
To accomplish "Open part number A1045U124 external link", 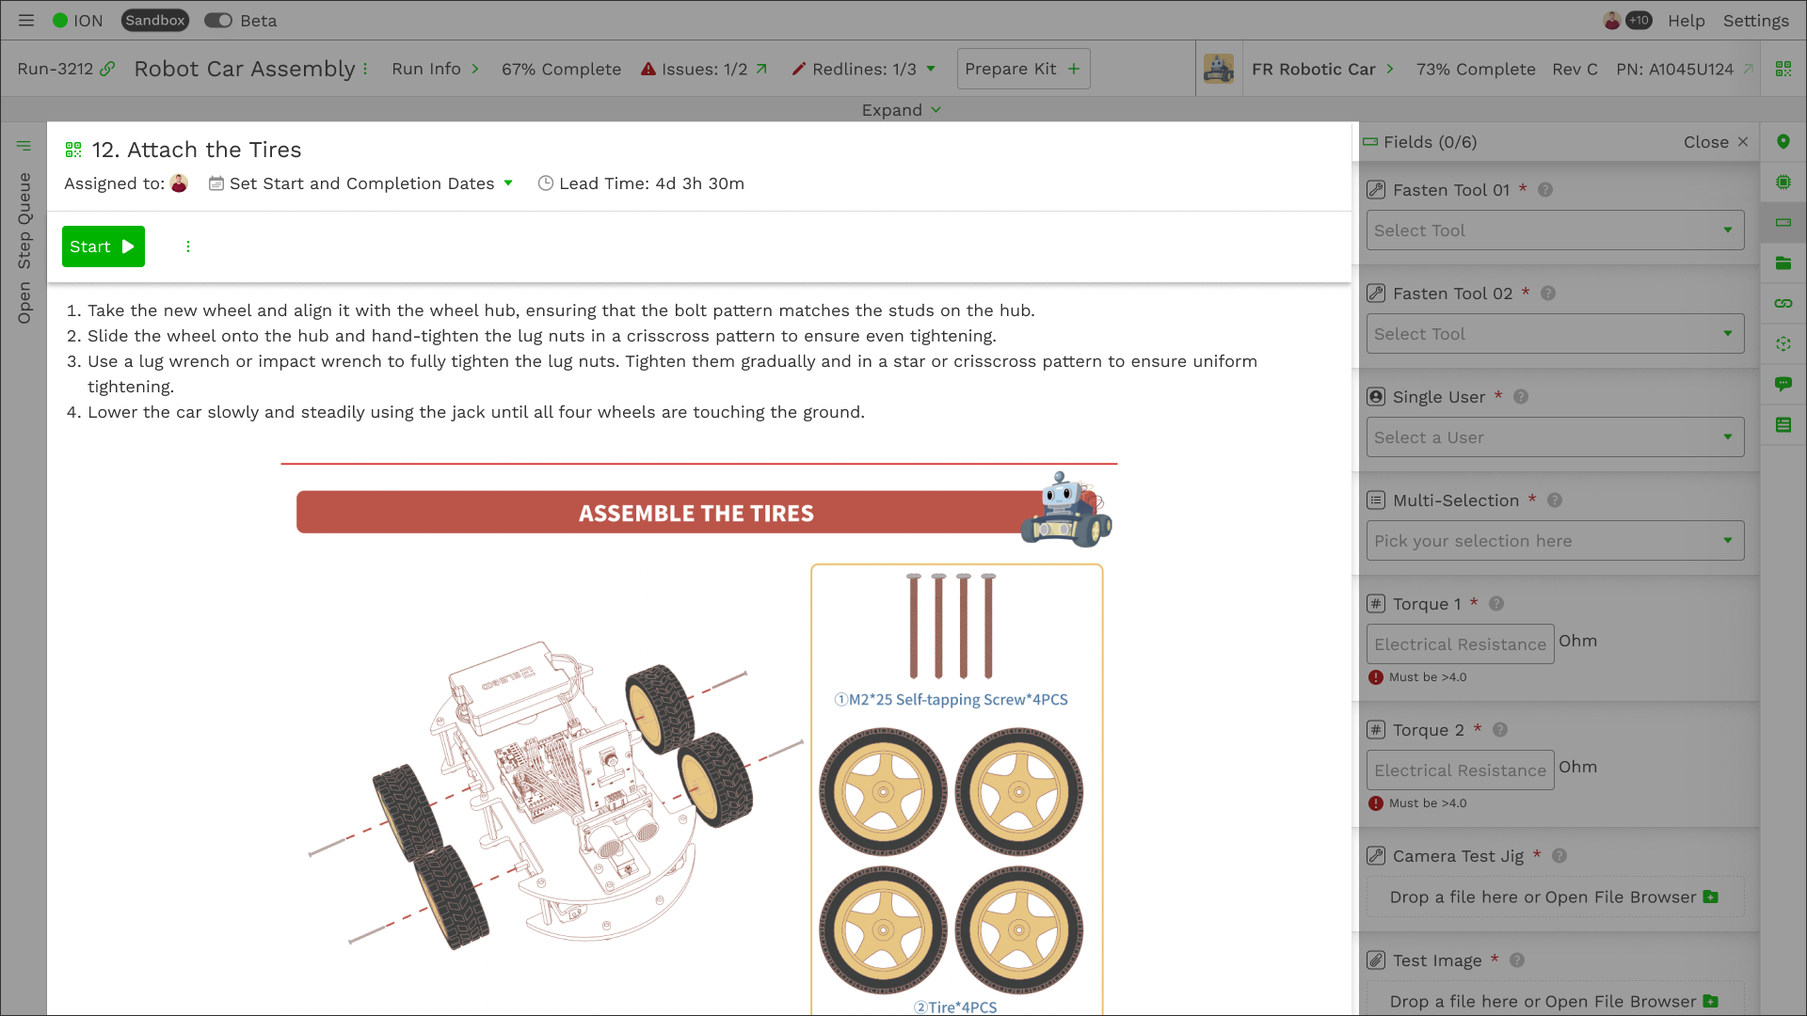I will pyautogui.click(x=1749, y=69).
